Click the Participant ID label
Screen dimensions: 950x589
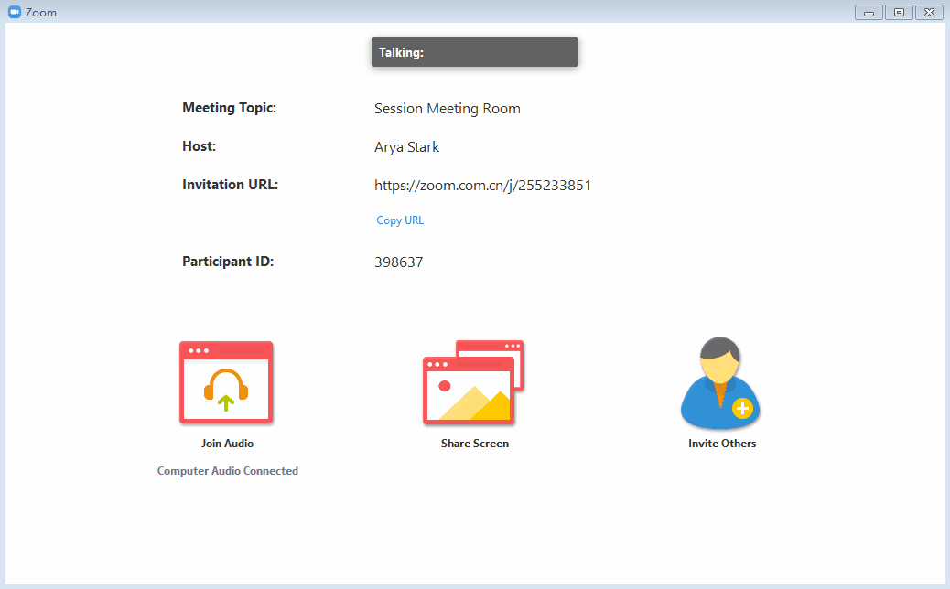click(228, 262)
